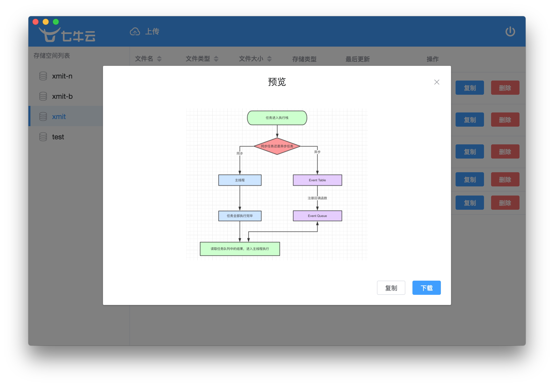This screenshot has height=386, width=554.
Task: Click the test bucket database icon
Action: pyautogui.click(x=43, y=137)
